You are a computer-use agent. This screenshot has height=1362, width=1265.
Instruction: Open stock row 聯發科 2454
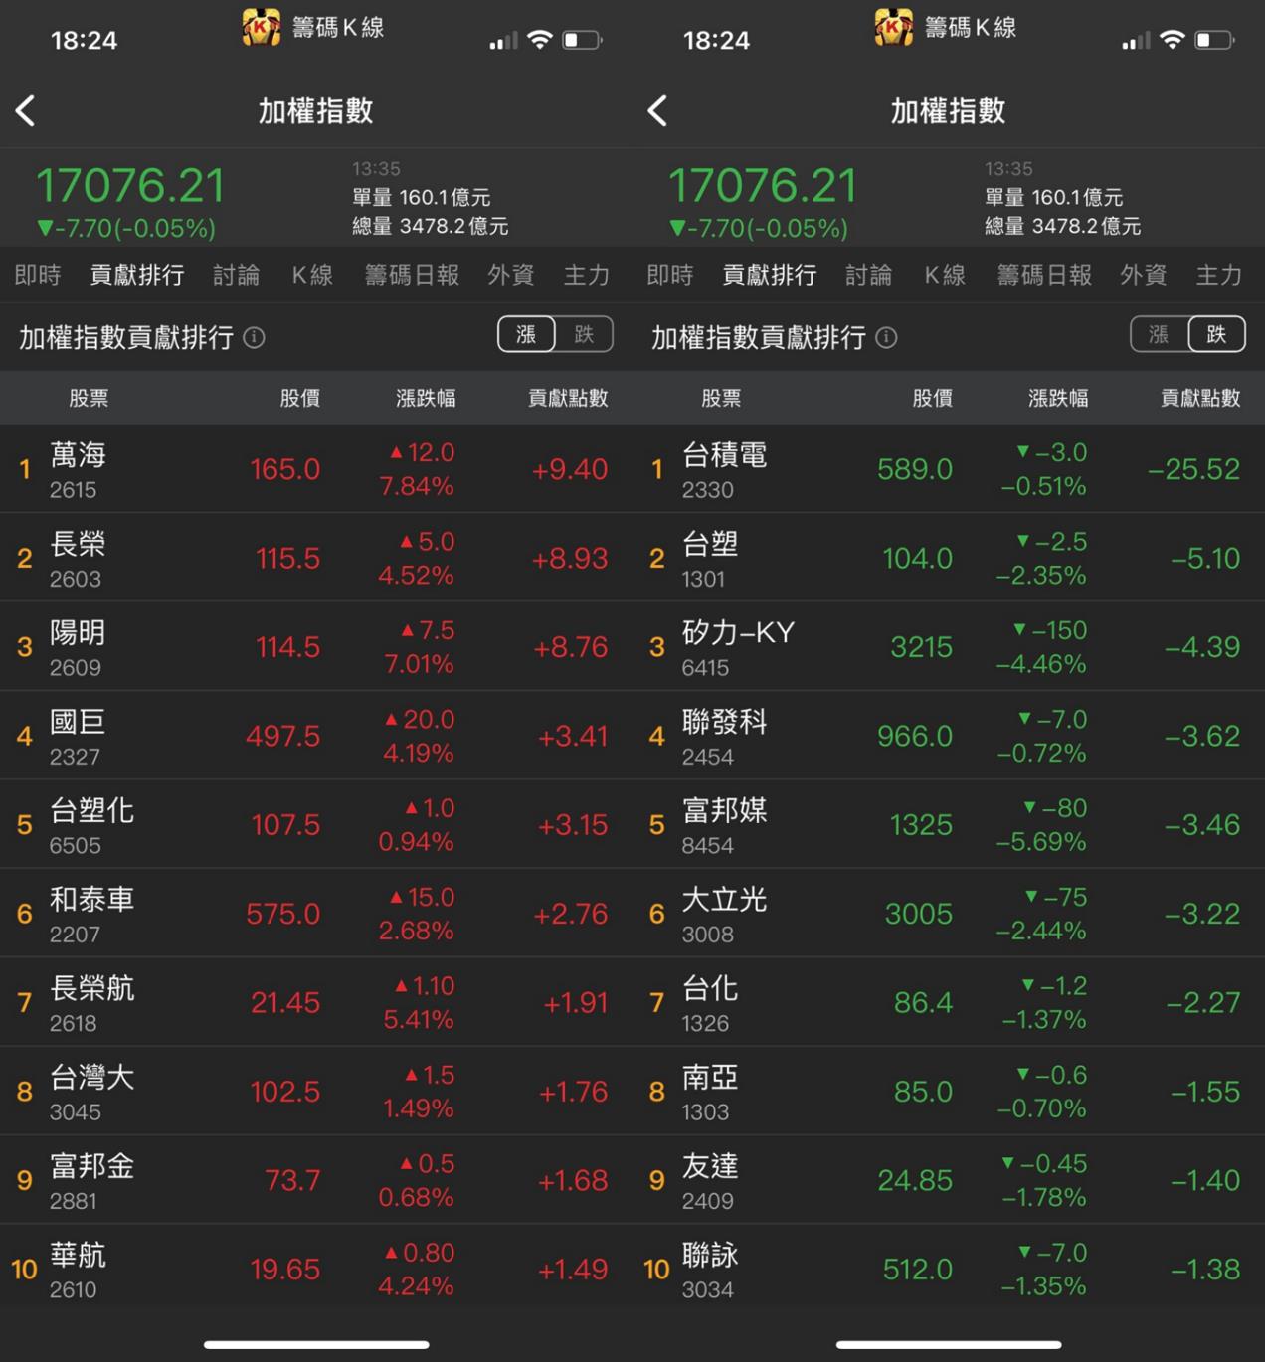pos(949,736)
